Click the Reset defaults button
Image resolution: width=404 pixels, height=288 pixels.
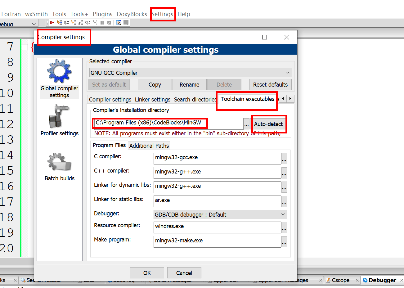(x=270, y=84)
